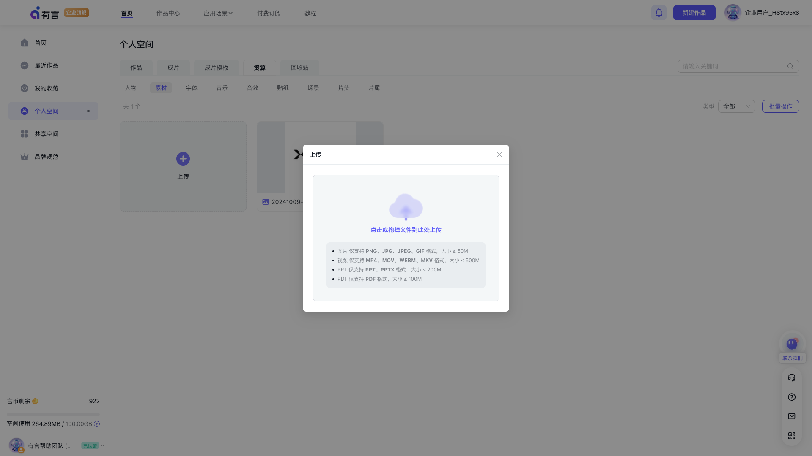Viewport: 812px width, 456px height.
Task: Click the 已认证 badge
Action: (x=90, y=445)
